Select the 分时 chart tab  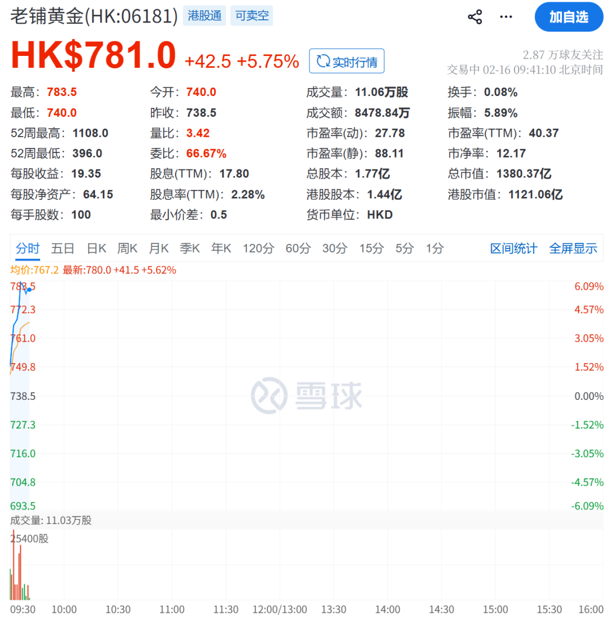pos(28,249)
